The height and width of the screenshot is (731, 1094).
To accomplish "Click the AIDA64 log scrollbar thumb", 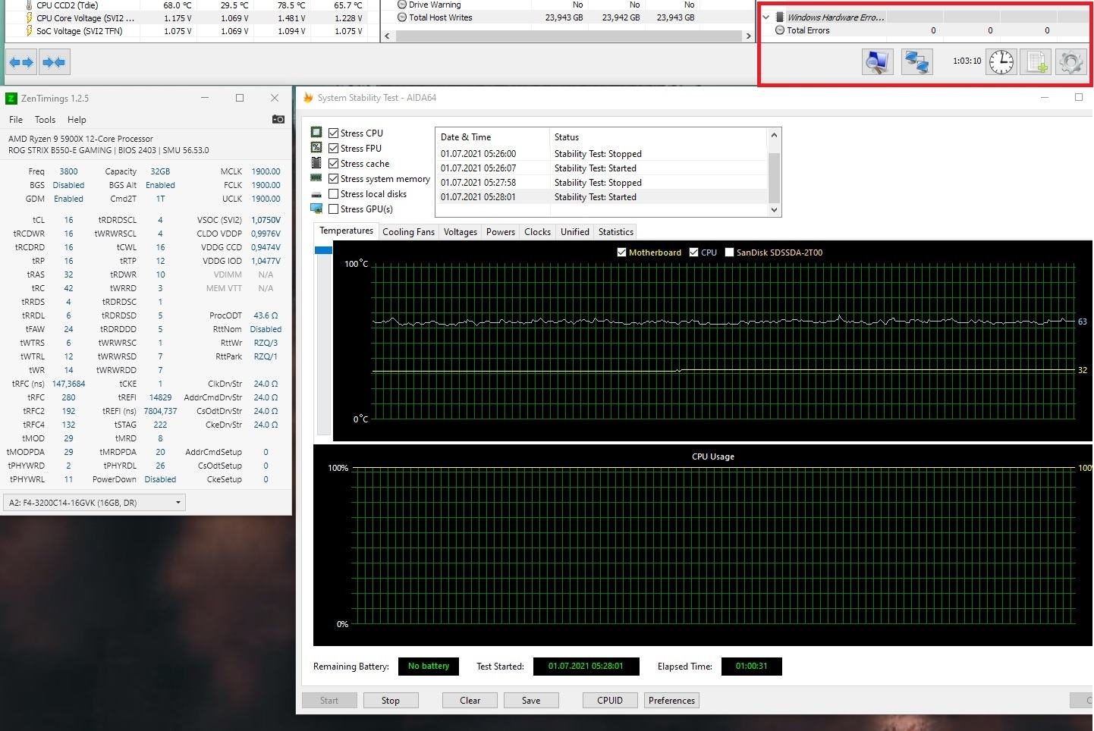I will coord(774,177).
